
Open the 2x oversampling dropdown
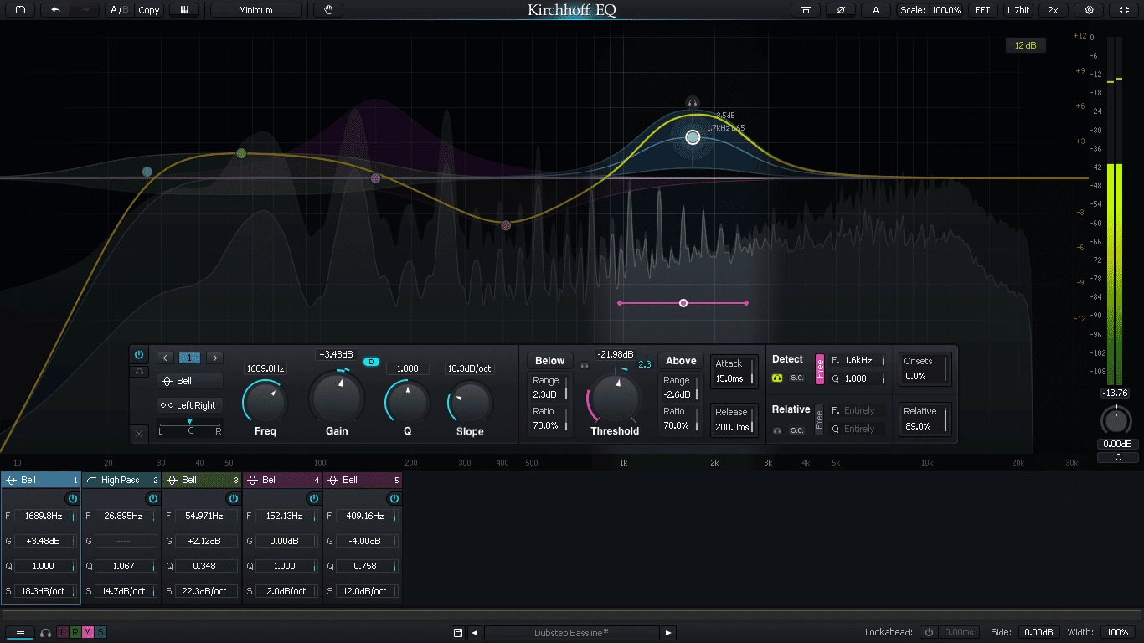pyautogui.click(x=1053, y=10)
